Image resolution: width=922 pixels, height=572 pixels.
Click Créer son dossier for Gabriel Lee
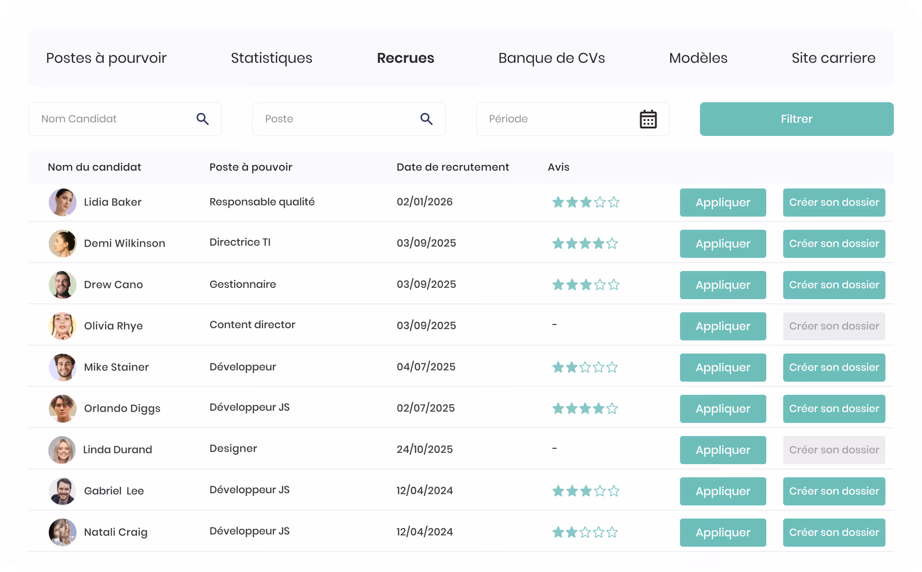(x=834, y=491)
